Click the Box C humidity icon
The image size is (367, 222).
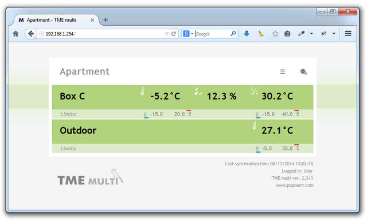197,92
